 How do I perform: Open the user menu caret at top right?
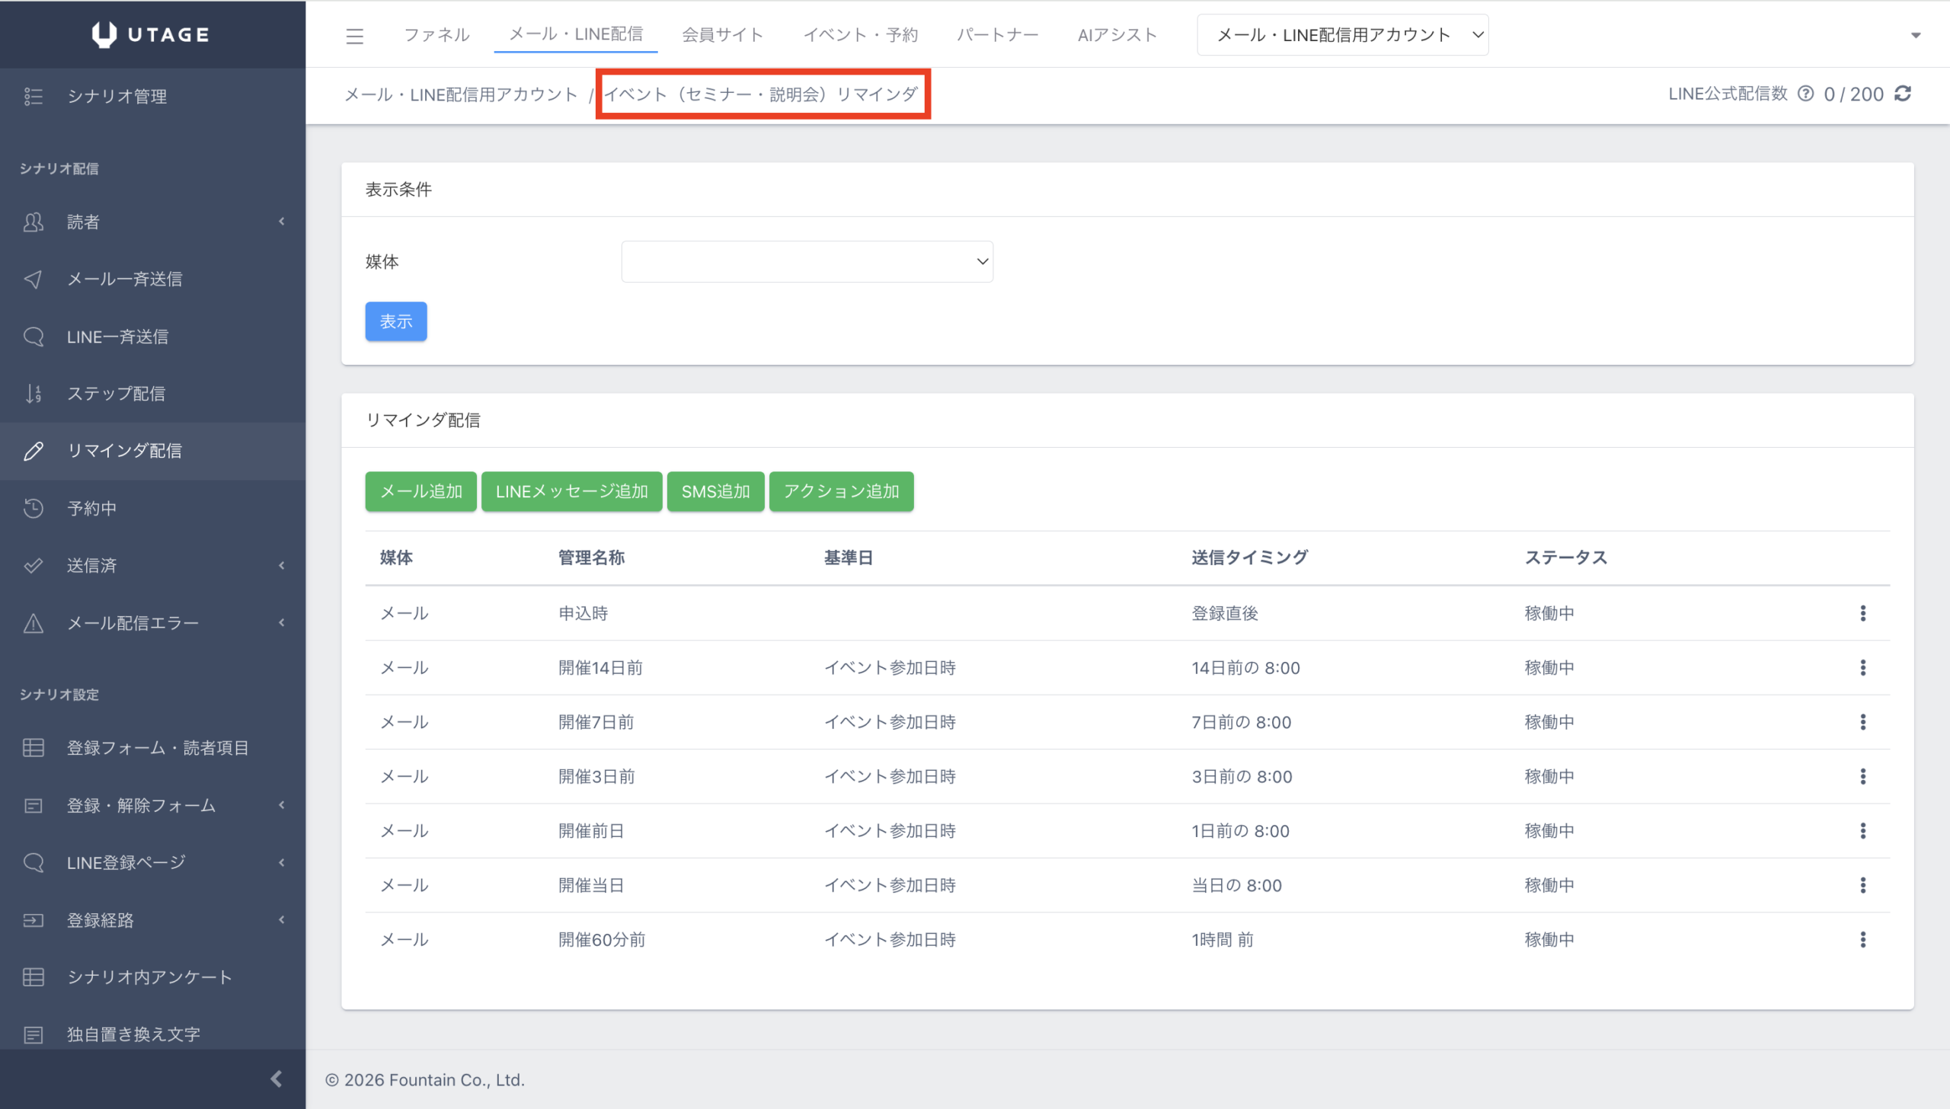[x=1916, y=35]
